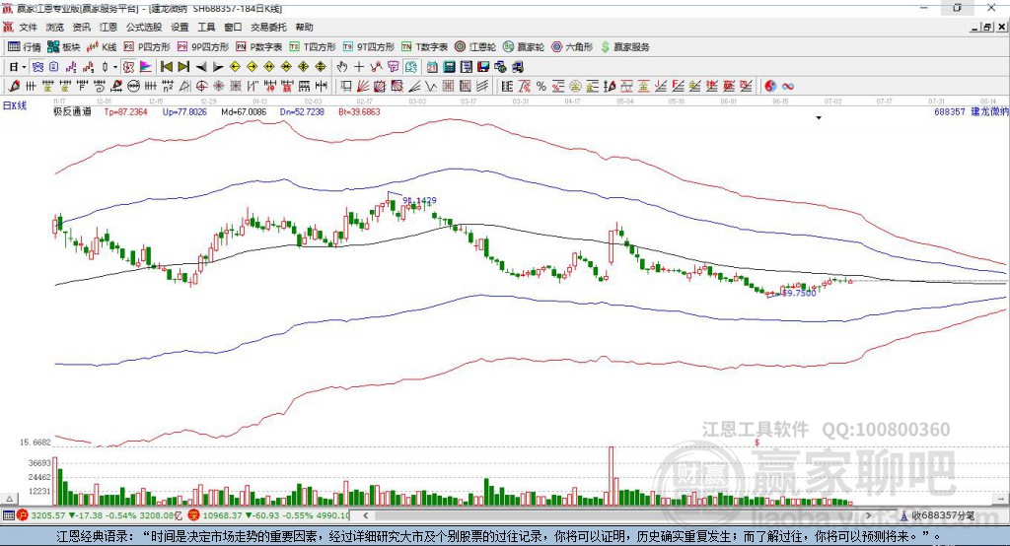Viewport: 1010px width, 546px height.
Task: Select the red circle target tool
Action: click(x=201, y=86)
